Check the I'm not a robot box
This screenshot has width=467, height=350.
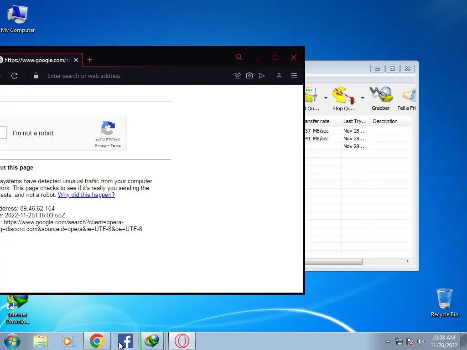(3, 133)
